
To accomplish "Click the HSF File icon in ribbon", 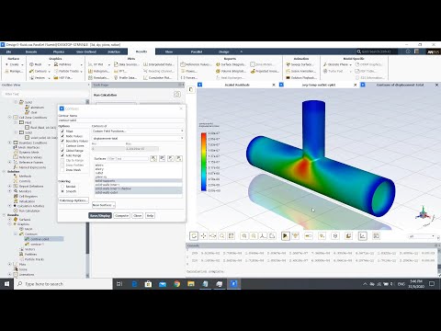I will pyautogui.click(x=56, y=78).
